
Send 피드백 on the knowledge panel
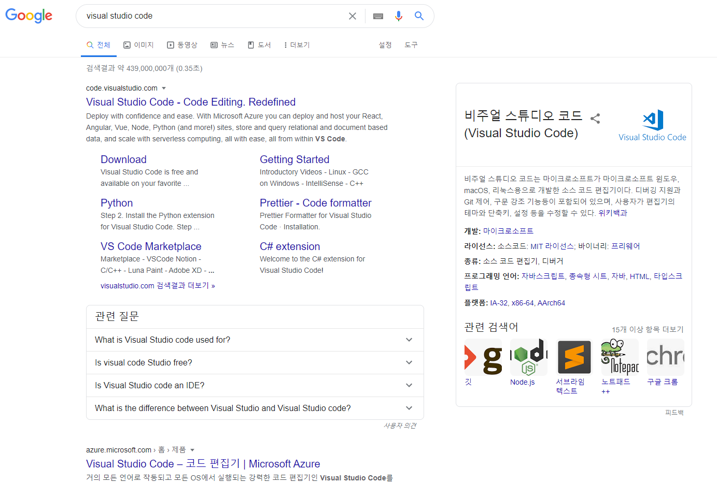[674, 413]
